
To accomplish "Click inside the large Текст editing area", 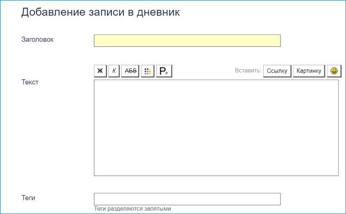I will tap(216, 127).
